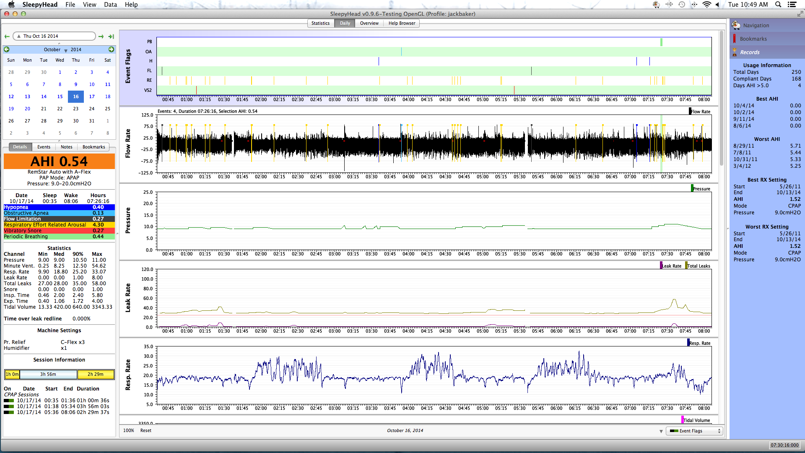Switch to the Events tab
Screen dimensions: 805x453
(x=44, y=147)
